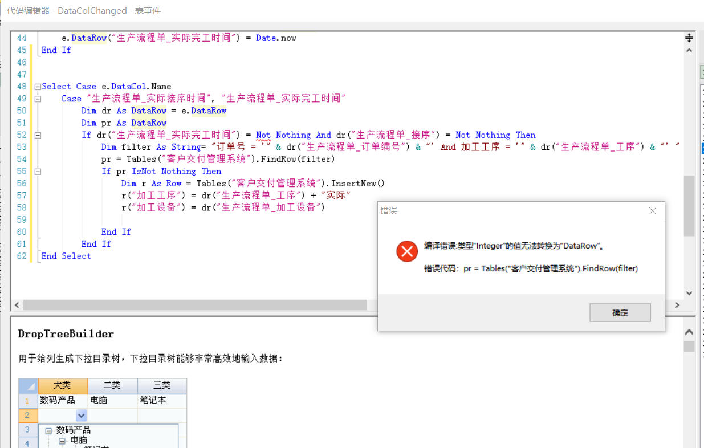Click the 三类 column header
This screenshot has height=448, width=704.
[162, 386]
